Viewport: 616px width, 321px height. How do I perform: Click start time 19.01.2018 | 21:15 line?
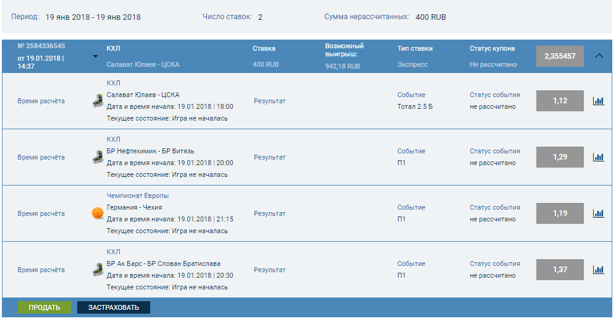coord(170,219)
